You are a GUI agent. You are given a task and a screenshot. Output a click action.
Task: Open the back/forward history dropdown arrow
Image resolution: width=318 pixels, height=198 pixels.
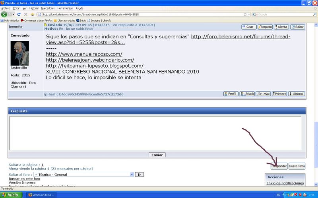(x=13, y=14)
